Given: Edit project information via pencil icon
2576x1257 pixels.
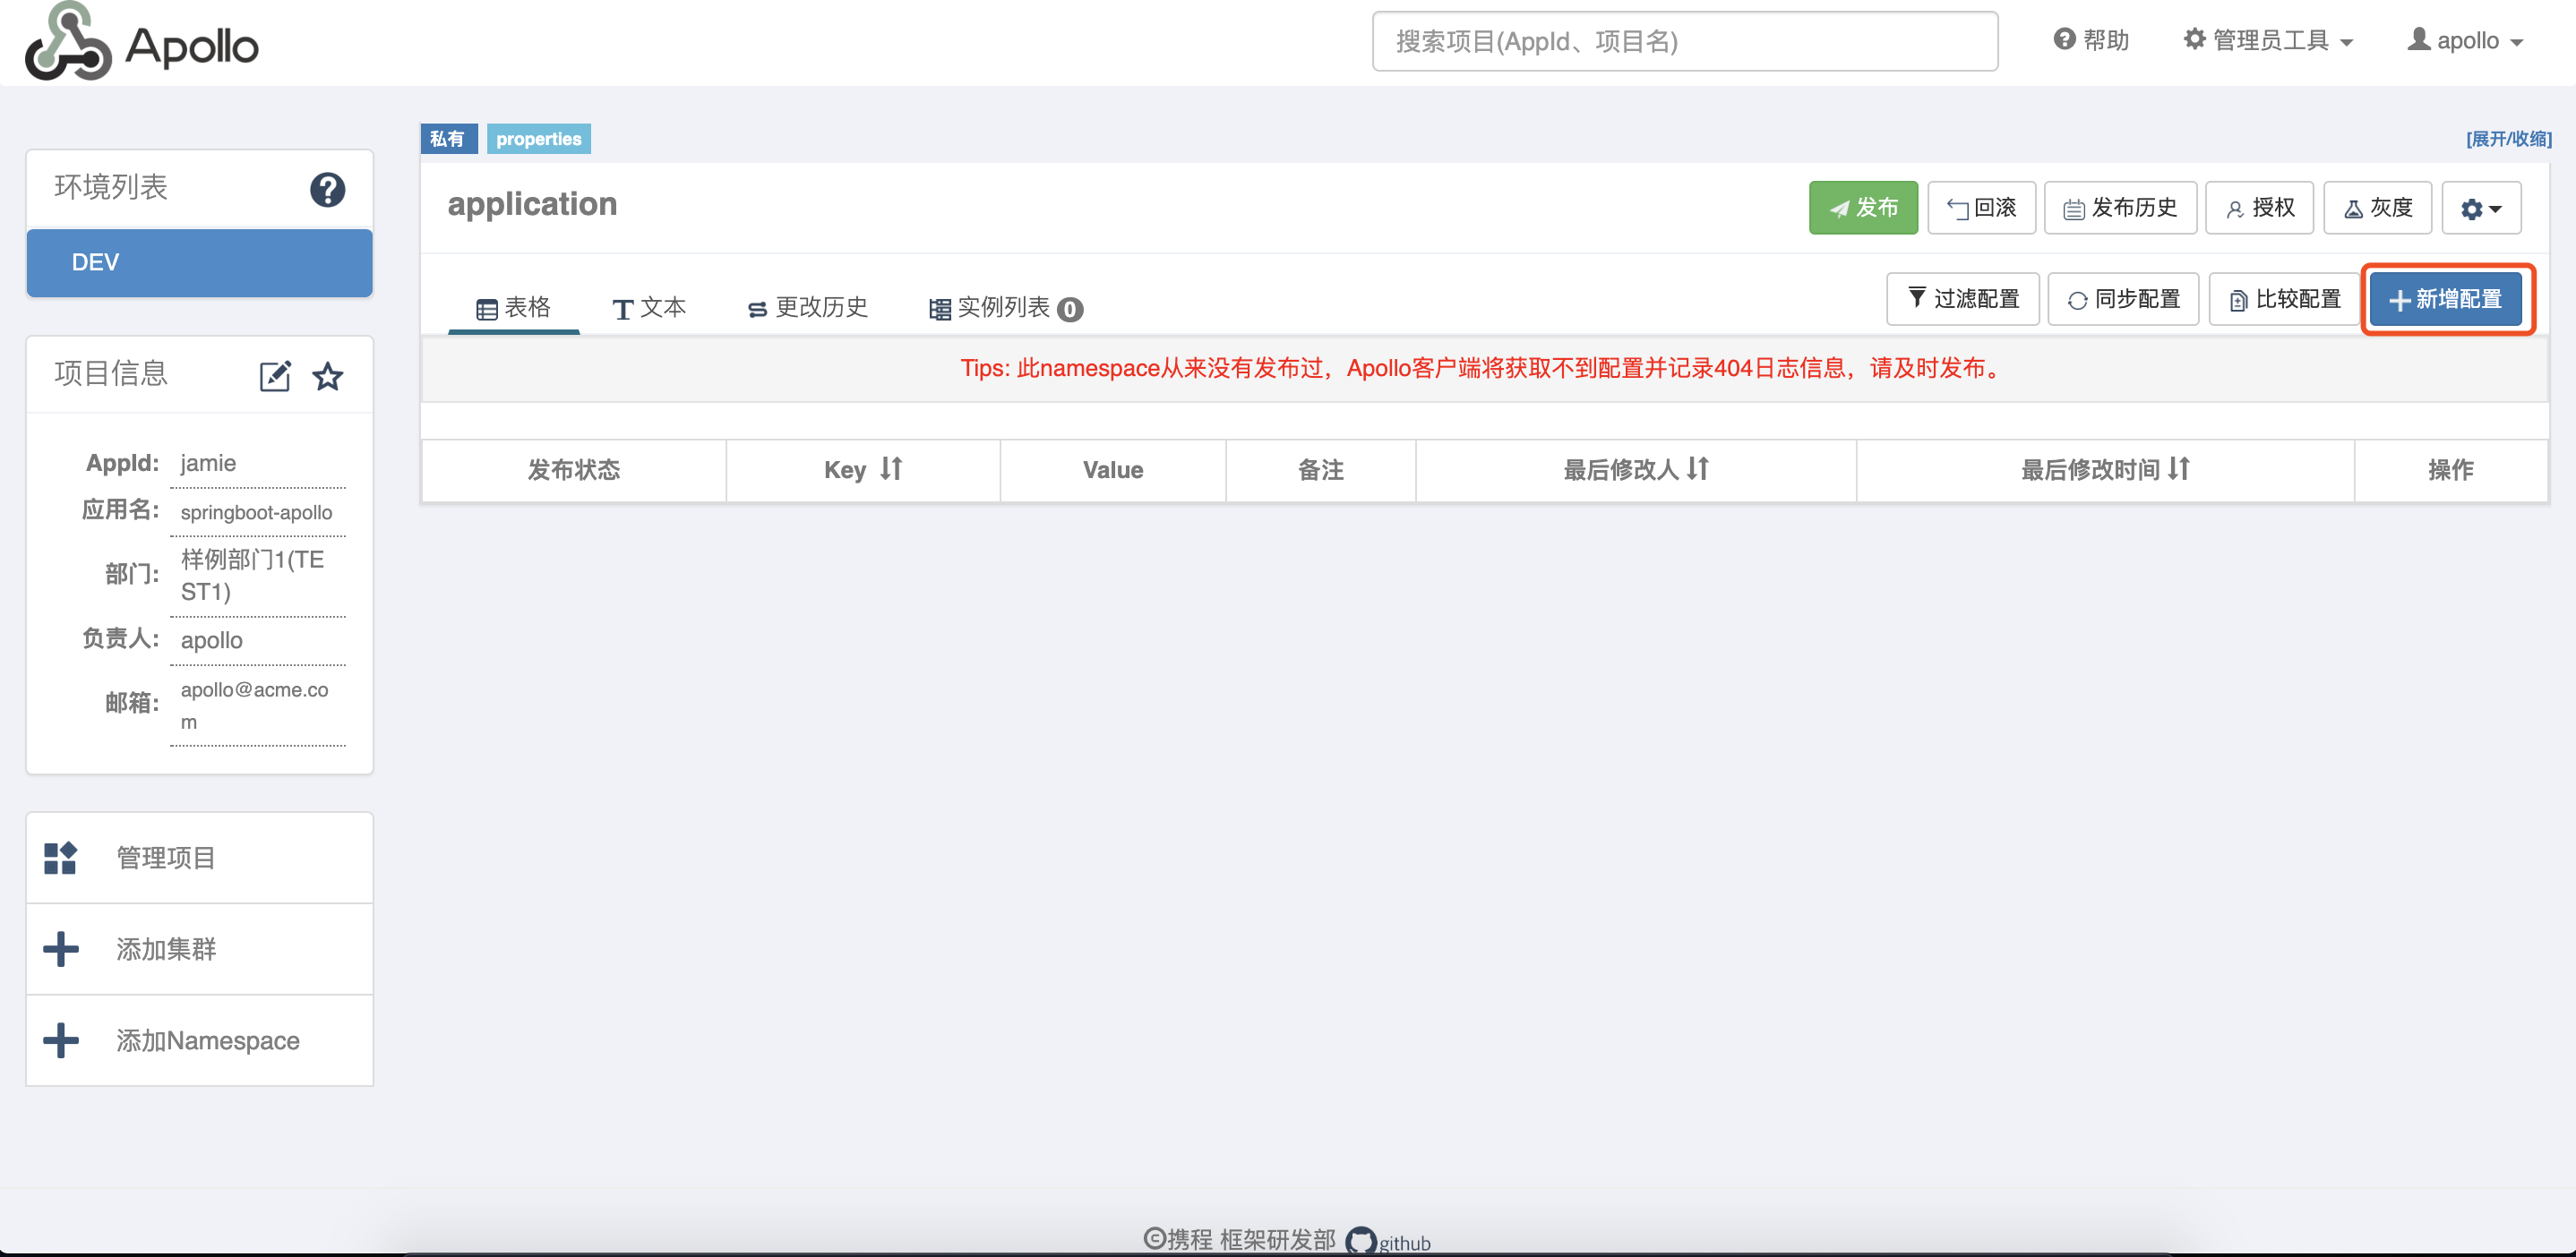Looking at the screenshot, I should tap(274, 376).
